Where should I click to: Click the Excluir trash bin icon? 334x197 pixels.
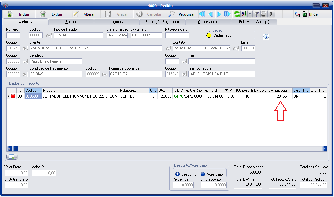pos(43,14)
